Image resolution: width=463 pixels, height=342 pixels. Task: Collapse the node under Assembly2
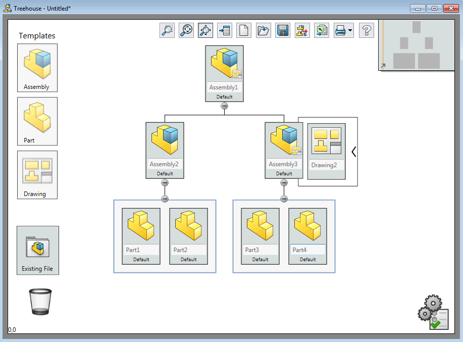165,182
